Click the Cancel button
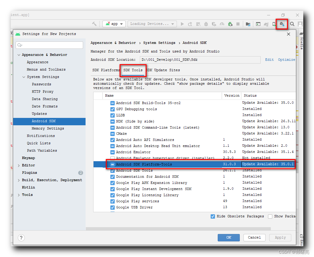Viewport: 314px width, 257px height. 254,238
